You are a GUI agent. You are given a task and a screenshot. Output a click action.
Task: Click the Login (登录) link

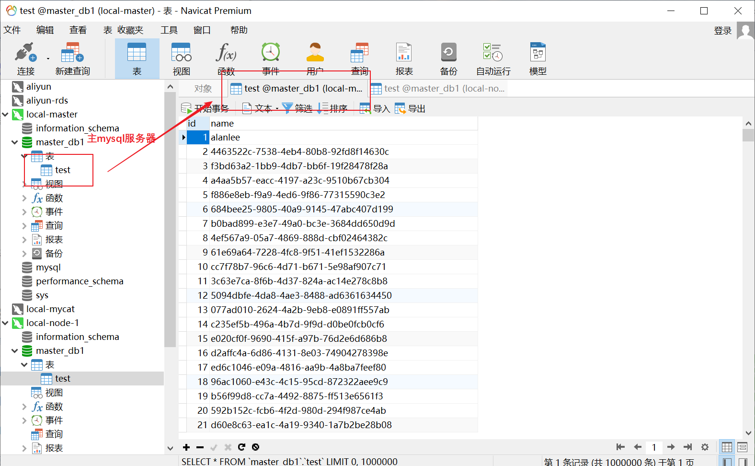coord(723,31)
